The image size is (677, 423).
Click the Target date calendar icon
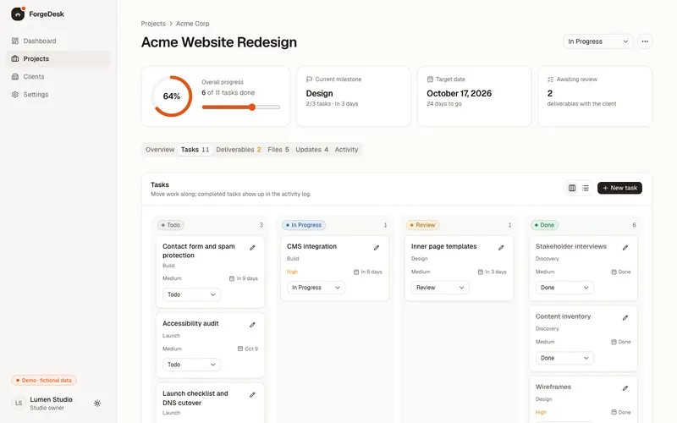click(x=430, y=80)
